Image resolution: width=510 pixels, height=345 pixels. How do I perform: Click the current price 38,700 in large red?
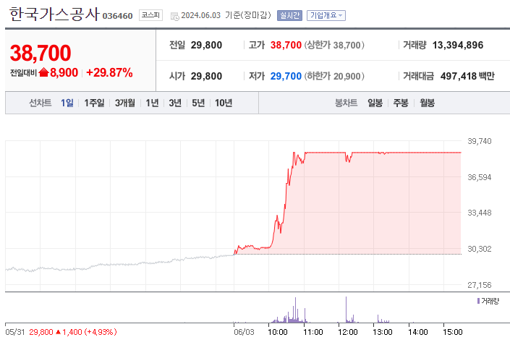pos(41,53)
